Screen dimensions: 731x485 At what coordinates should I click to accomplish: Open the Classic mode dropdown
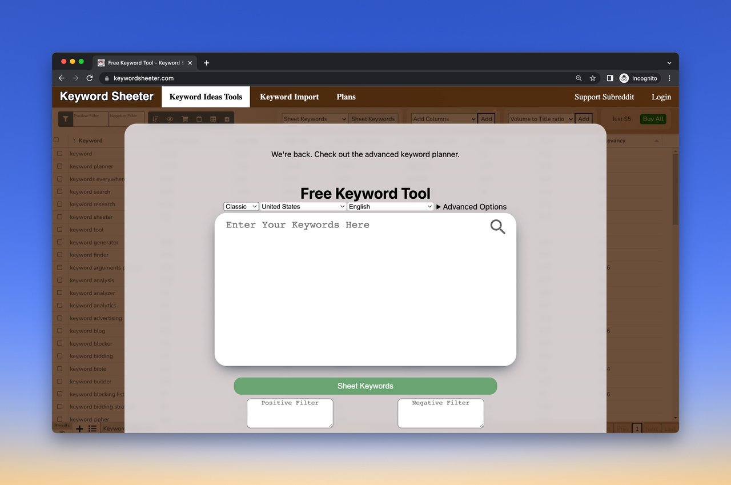tap(241, 207)
